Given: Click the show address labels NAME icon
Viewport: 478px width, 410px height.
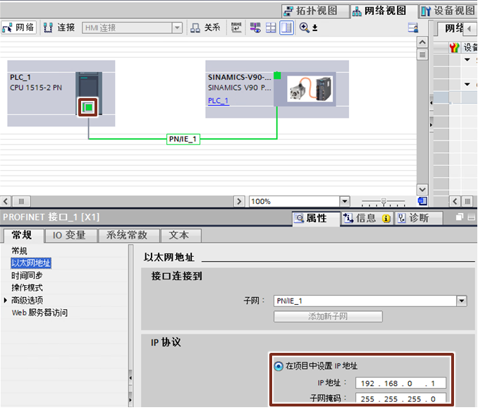Looking at the screenshot, I should coord(236,28).
